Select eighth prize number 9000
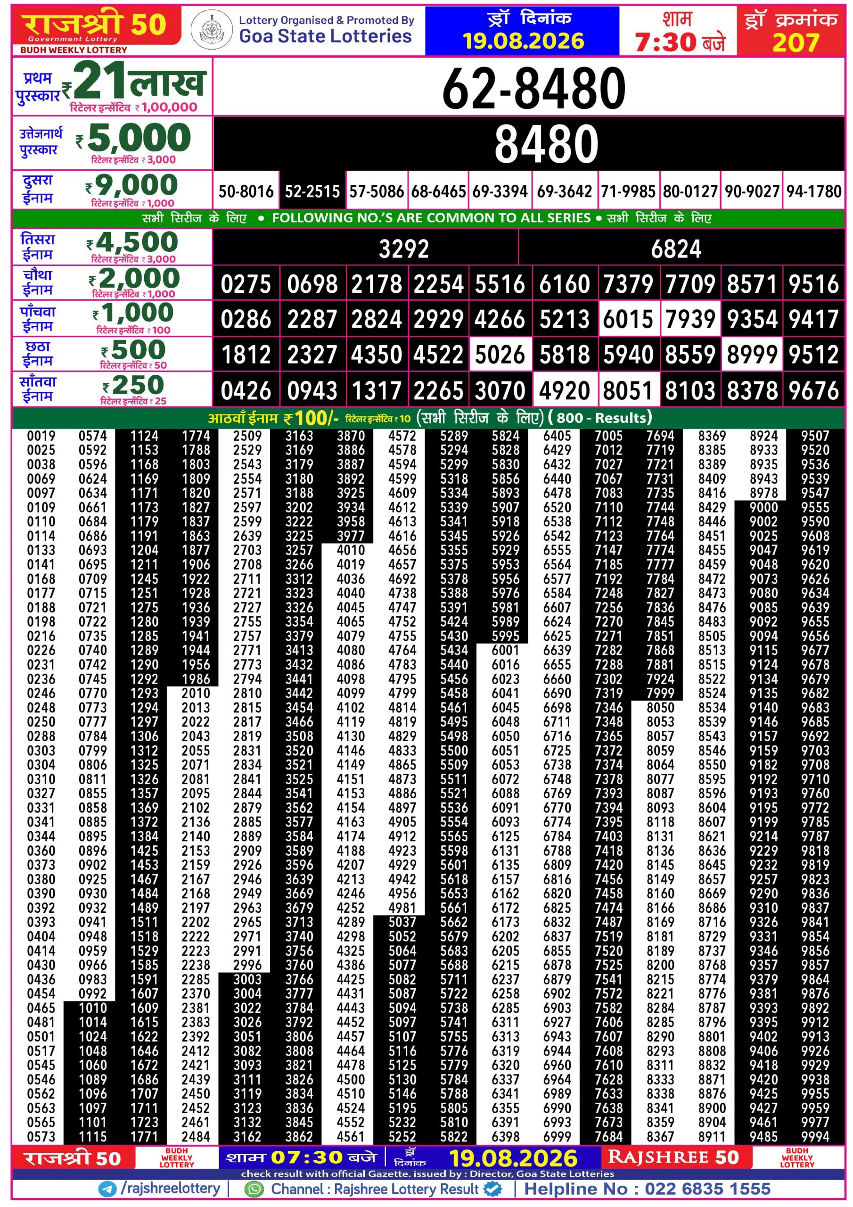This screenshot has width=853, height=1207. (x=763, y=507)
